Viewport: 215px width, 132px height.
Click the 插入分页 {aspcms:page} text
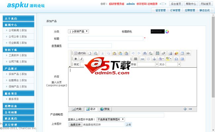tap(57, 84)
